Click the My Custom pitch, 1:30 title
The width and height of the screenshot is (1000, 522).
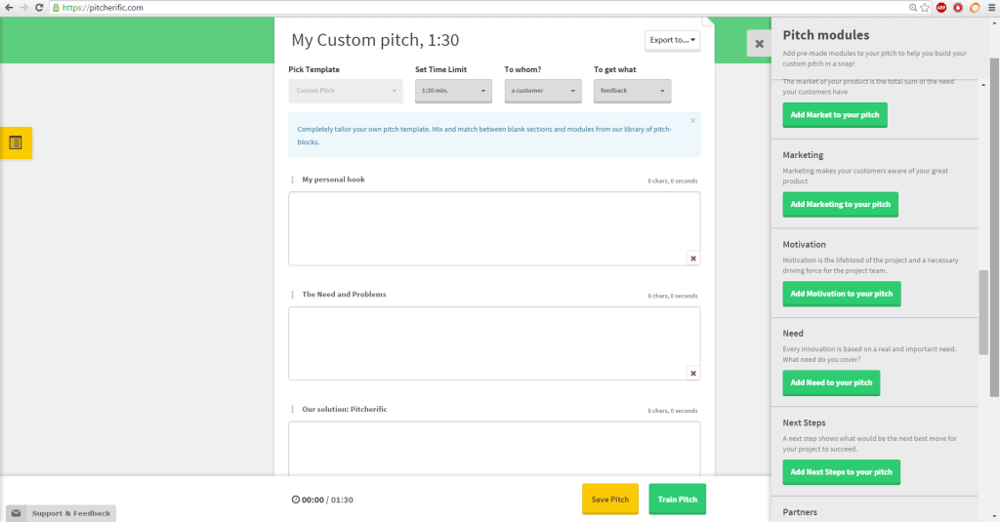(375, 40)
